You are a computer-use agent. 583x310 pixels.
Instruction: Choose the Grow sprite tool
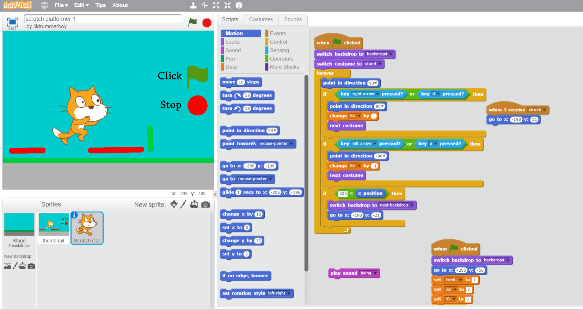click(216, 5)
